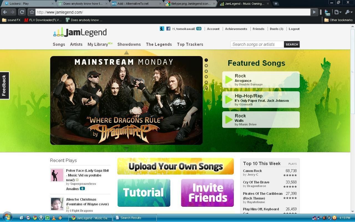This screenshot has height=222, width=355.
Task: Play Walls by Manic Drive
Action: 229,120
